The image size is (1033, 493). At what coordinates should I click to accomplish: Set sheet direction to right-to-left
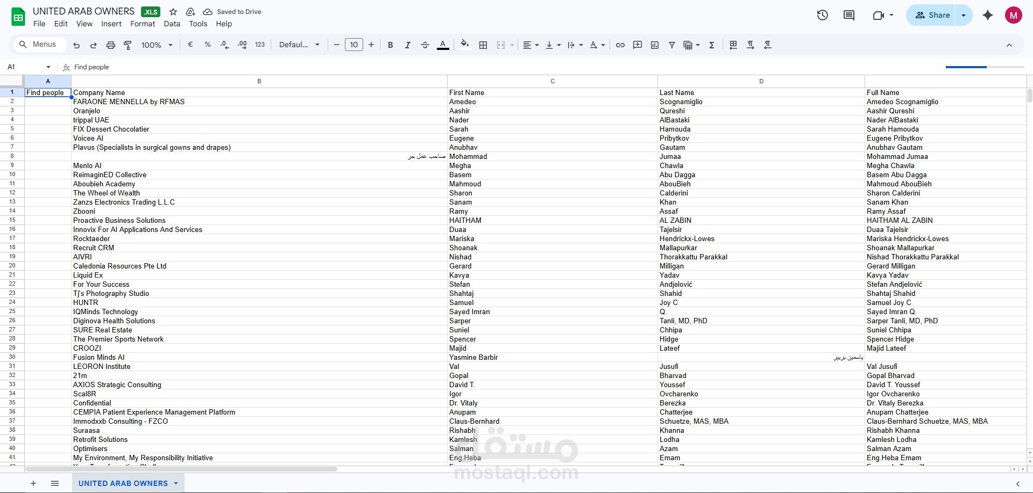733,45
